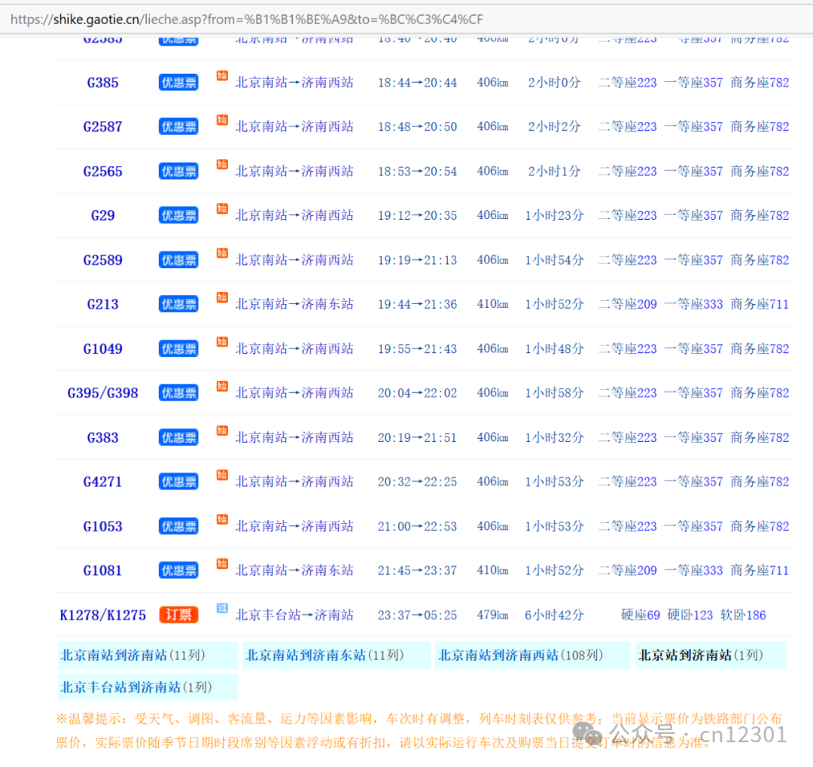Click 优惠票 button for train G2589
813x767 pixels.
[178, 260]
